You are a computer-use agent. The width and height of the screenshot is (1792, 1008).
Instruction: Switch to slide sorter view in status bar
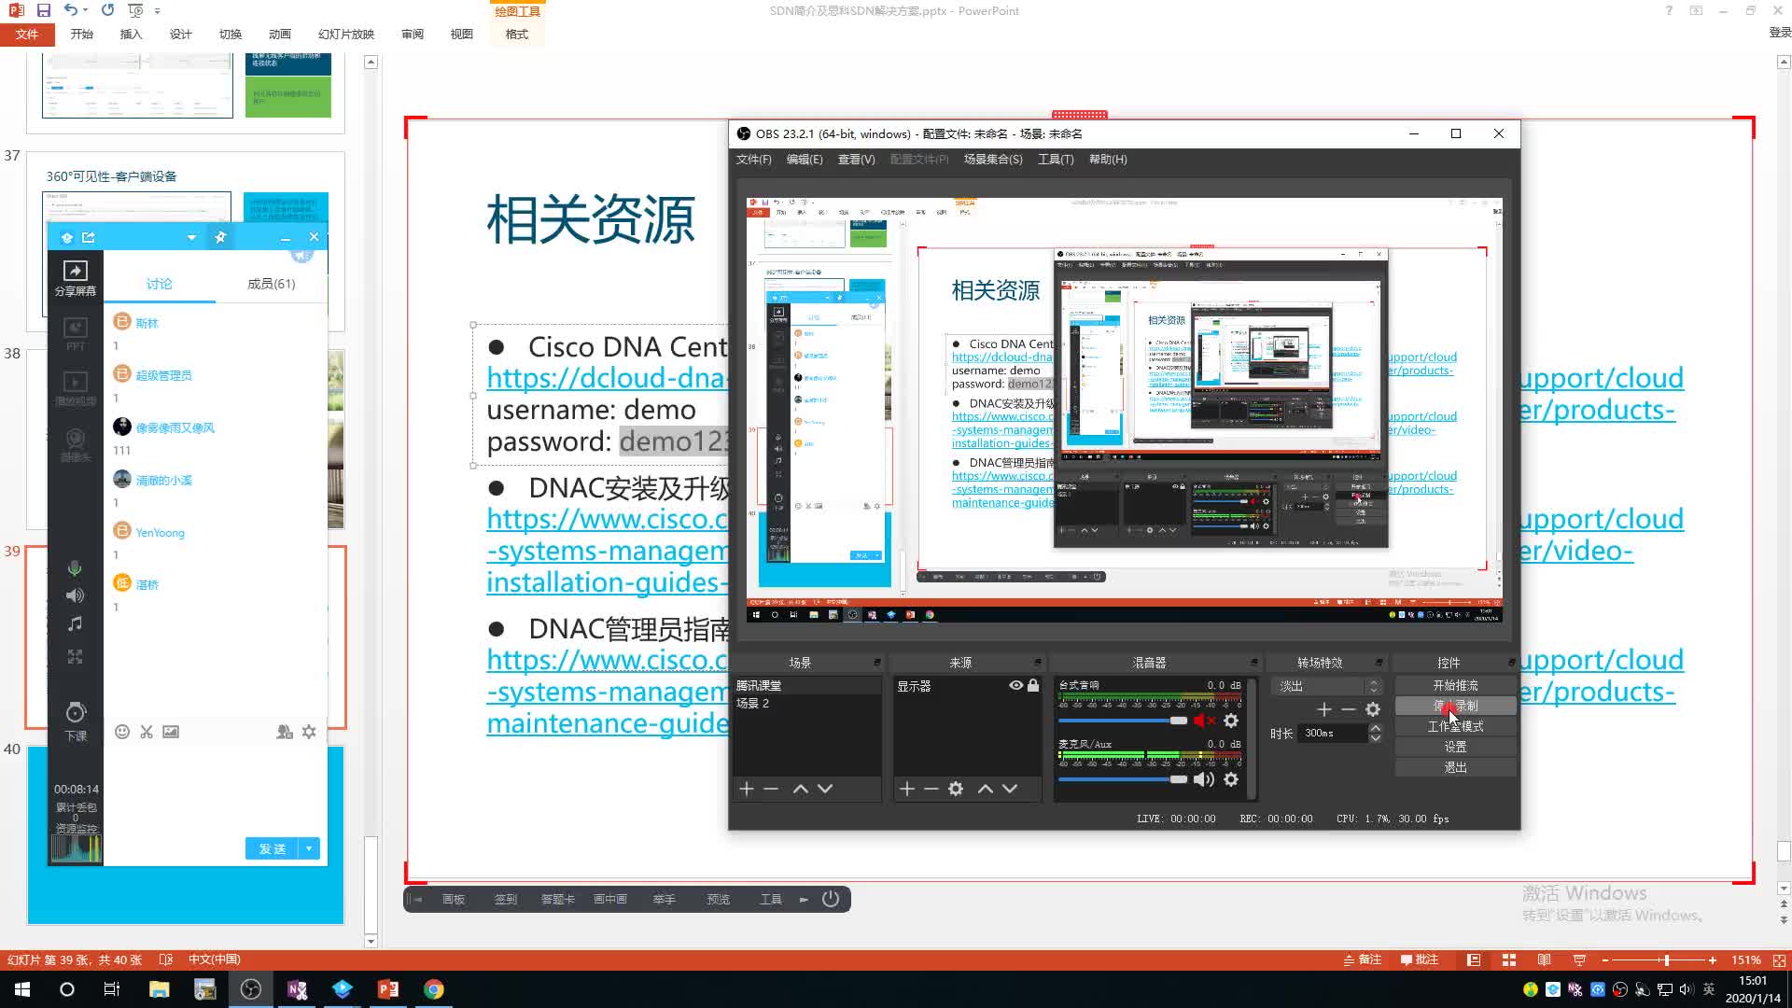point(1508,959)
